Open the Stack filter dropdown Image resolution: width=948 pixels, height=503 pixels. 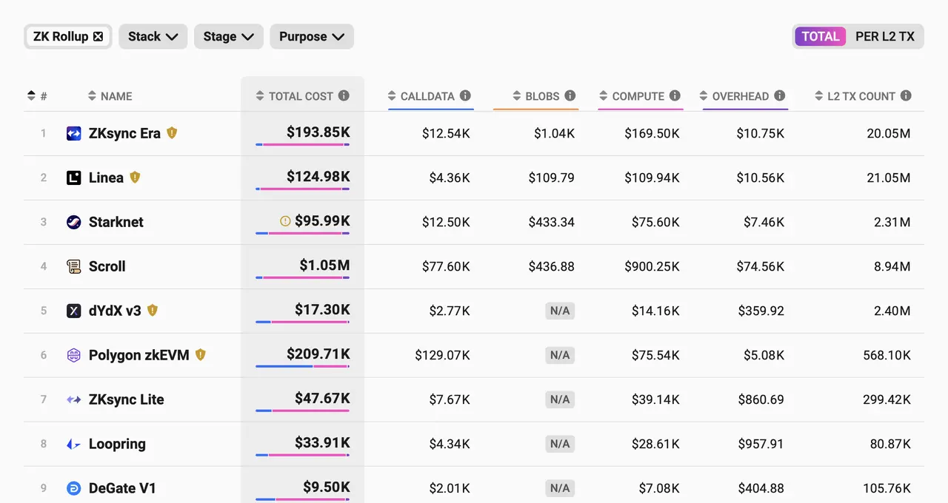[153, 36]
